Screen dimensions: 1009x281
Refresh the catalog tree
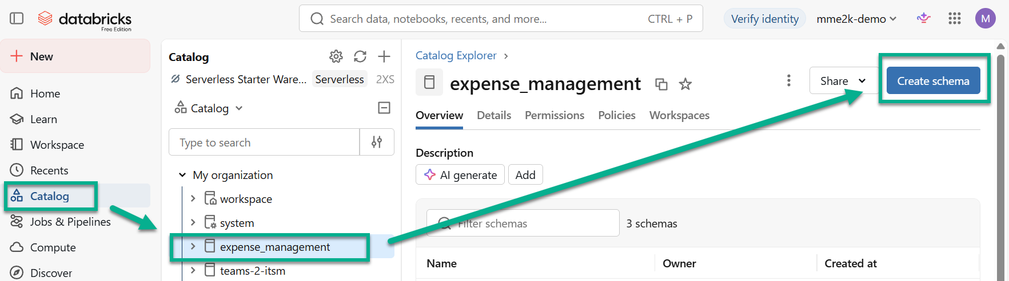click(360, 56)
